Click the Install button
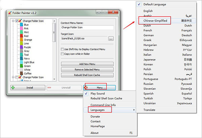Viewport: 202px width, 138px height. tap(26, 87)
